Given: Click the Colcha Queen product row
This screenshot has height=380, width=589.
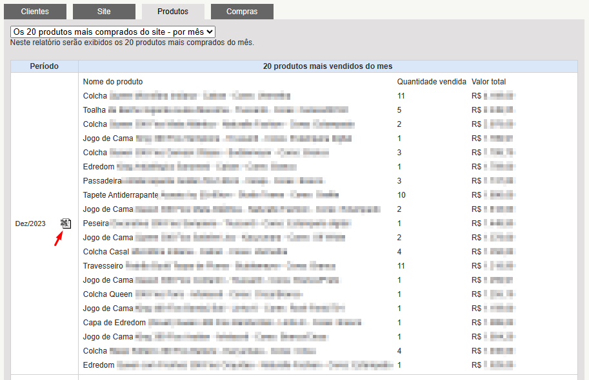Looking at the screenshot, I should (x=299, y=294).
